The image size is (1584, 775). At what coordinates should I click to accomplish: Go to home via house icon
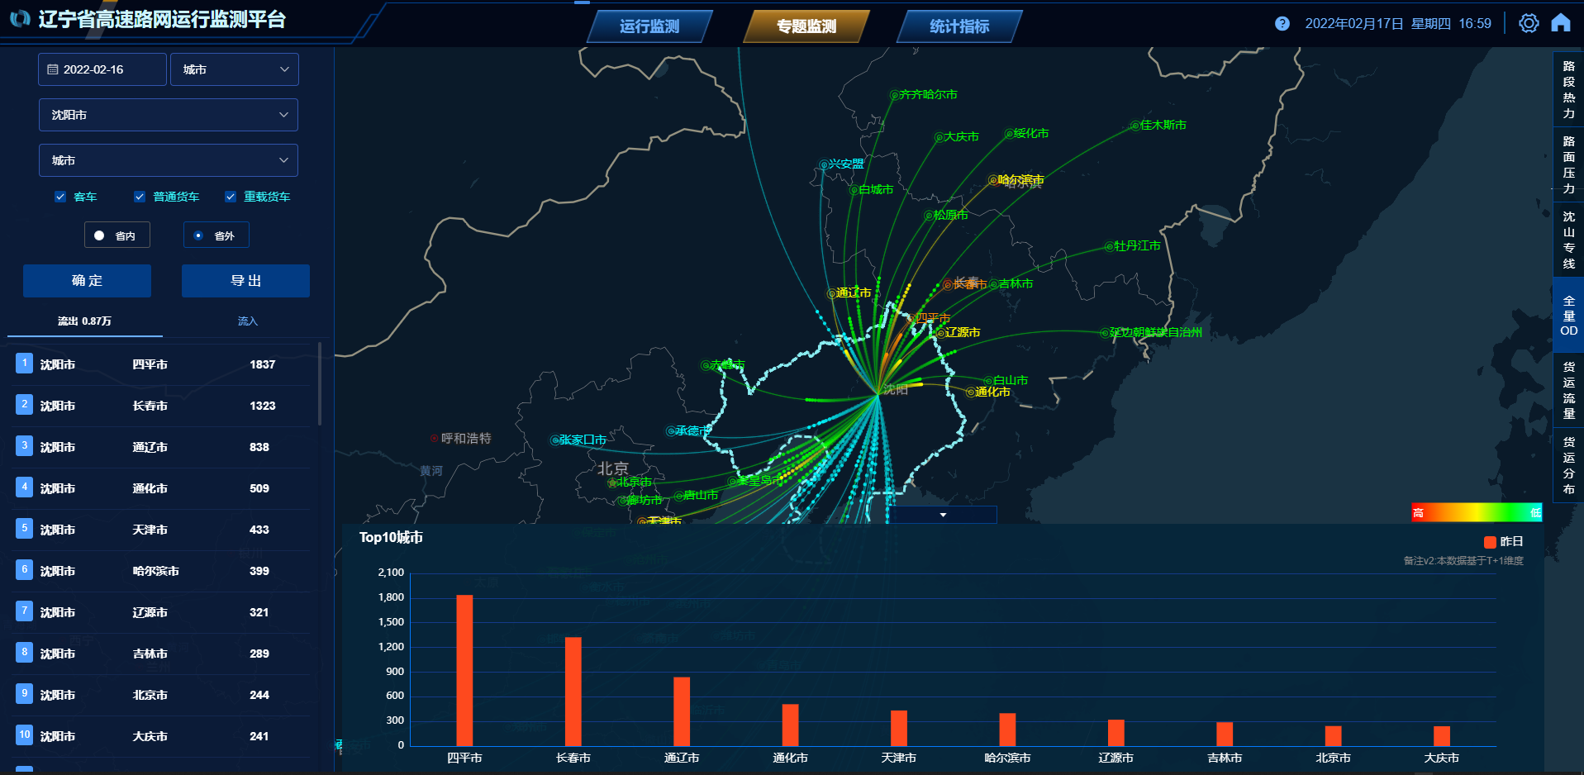point(1560,23)
